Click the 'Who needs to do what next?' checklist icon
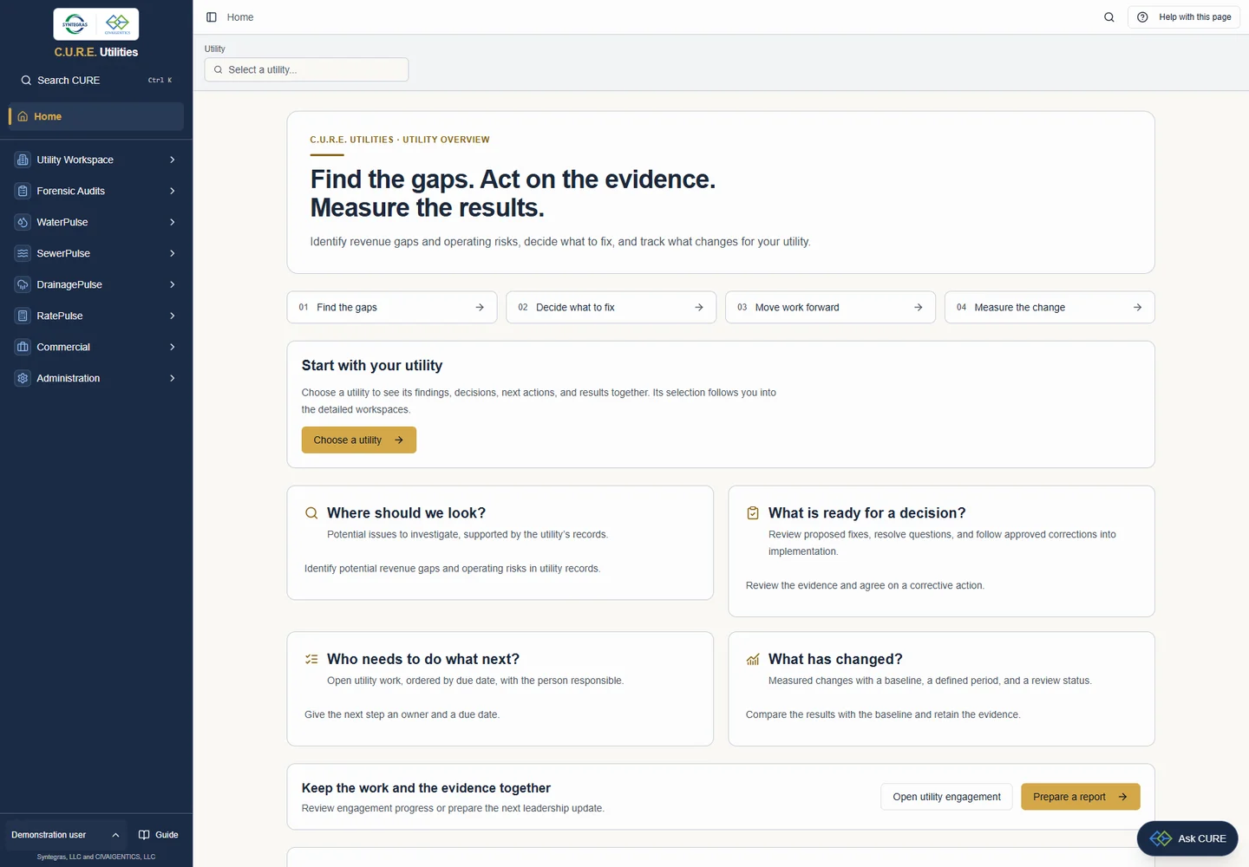 coord(311,660)
